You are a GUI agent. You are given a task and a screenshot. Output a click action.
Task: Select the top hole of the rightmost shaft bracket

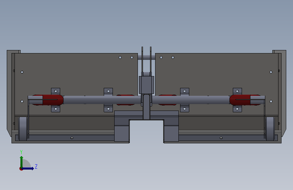click(x=237, y=91)
